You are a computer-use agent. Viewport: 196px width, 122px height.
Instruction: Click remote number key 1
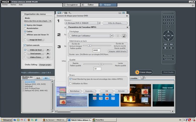coord(164,17)
